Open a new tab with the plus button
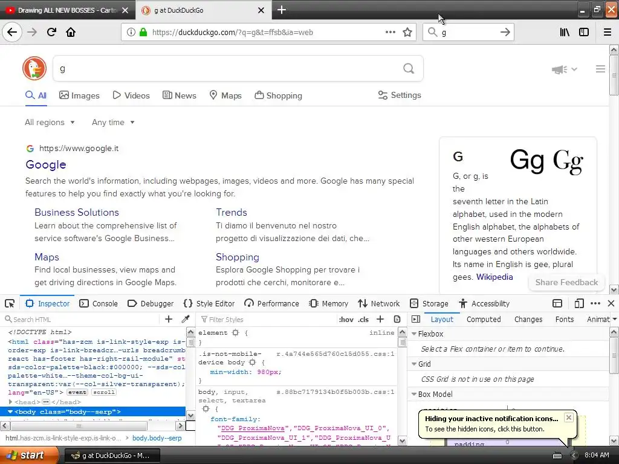Viewport: 619px width, 464px height. pos(282,10)
